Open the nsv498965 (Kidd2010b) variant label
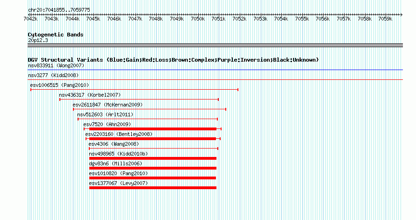The height and width of the screenshot is (220, 416). [118, 154]
